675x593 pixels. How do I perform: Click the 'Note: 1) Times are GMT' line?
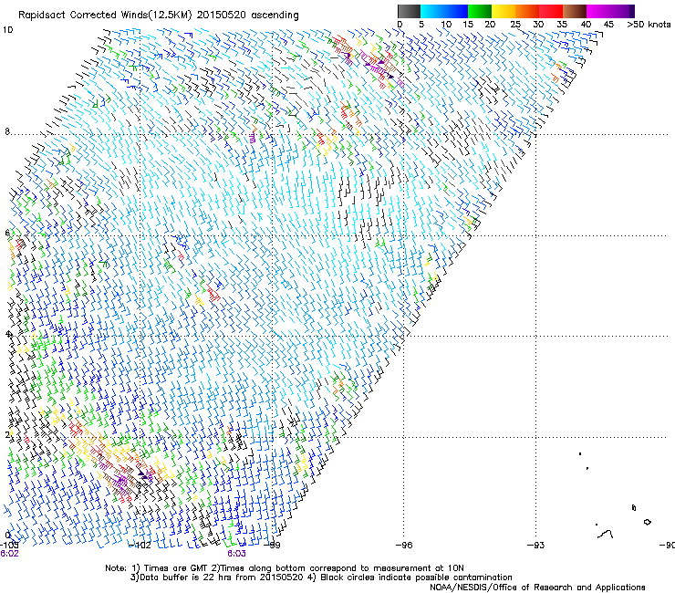click(285, 568)
